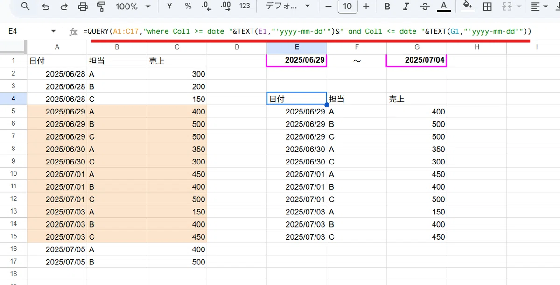560x285 pixels.
Task: Select cell C17 with value 500
Action: [x=177, y=262]
